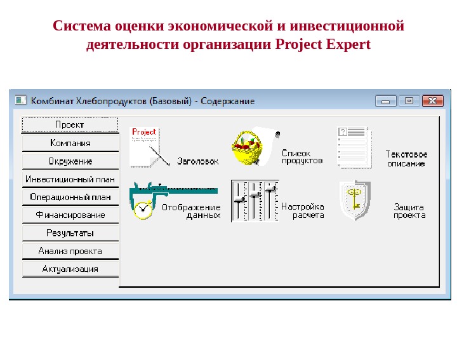Click the Отображение данных label
This screenshot has width=457, height=343.
(191, 212)
